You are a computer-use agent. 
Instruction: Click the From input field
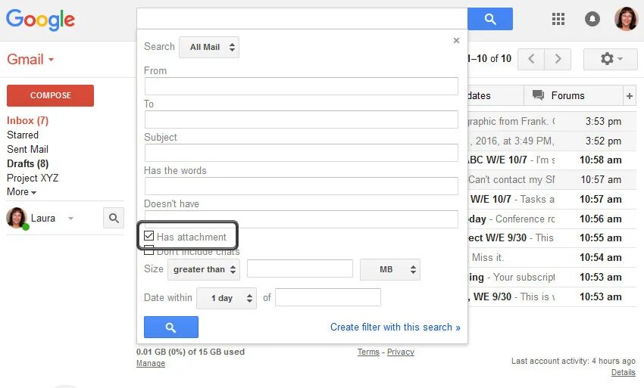click(x=301, y=86)
